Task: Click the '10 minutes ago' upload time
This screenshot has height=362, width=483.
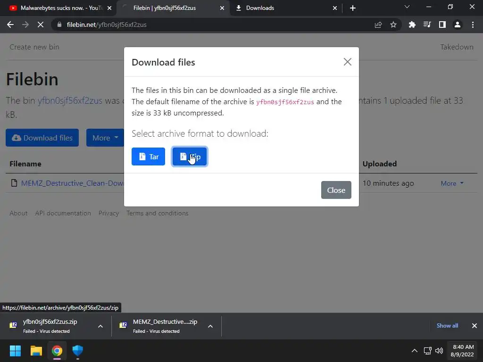Action: click(x=388, y=183)
